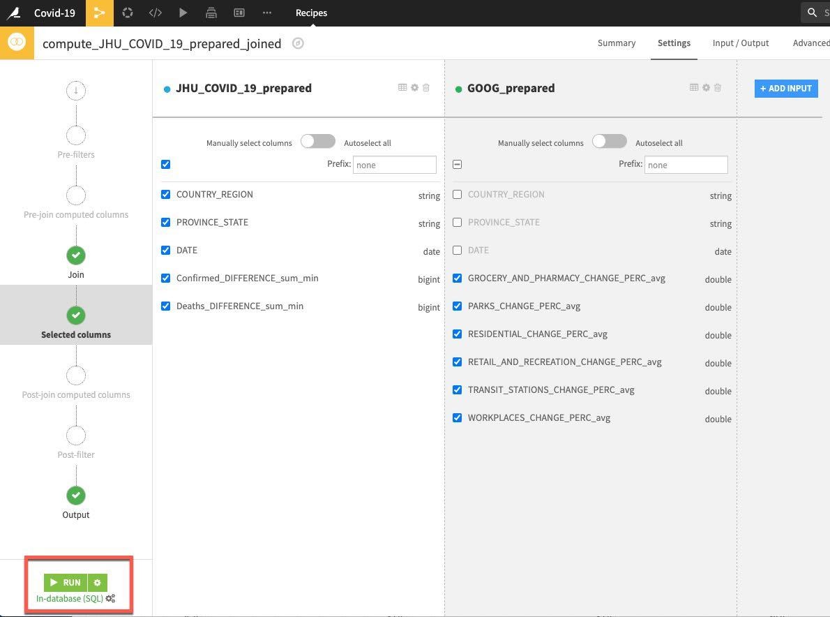Click the green RUN button
830x617 pixels.
[x=66, y=582]
